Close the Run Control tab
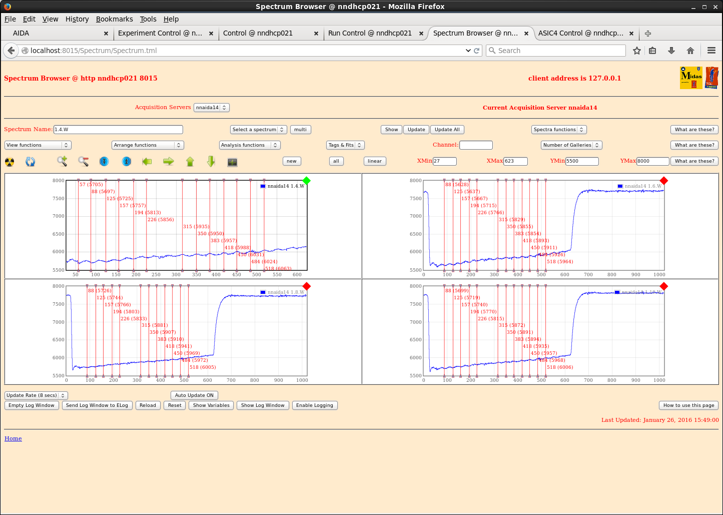The image size is (723, 515). (421, 34)
